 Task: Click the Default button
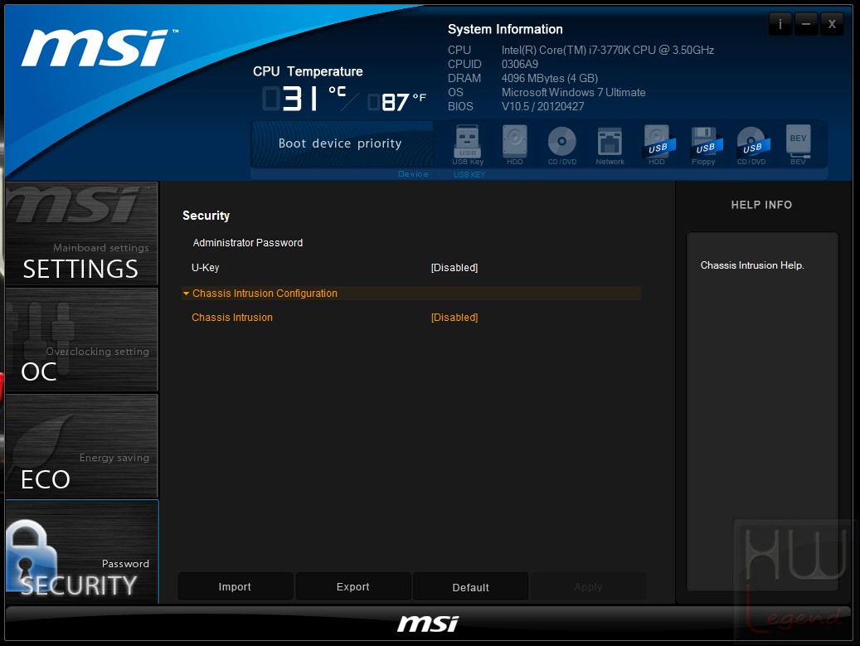[470, 587]
